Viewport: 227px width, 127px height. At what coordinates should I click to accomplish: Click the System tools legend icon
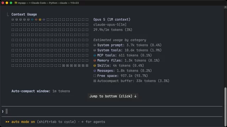[95, 50]
